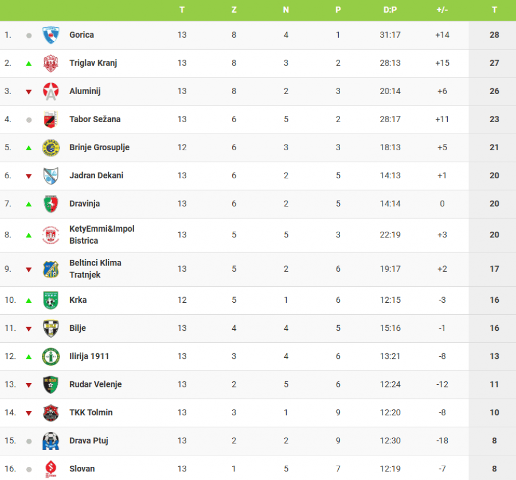Image resolution: width=516 pixels, height=480 pixels.
Task: Sort by the +/- goal difference header
Action: coord(442,10)
